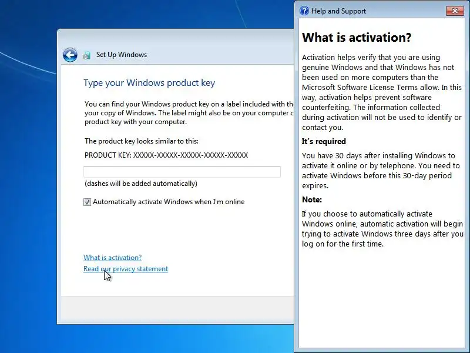The height and width of the screenshot is (353, 470).
Task: Click the Set Up Windows setup icon
Action: point(87,55)
